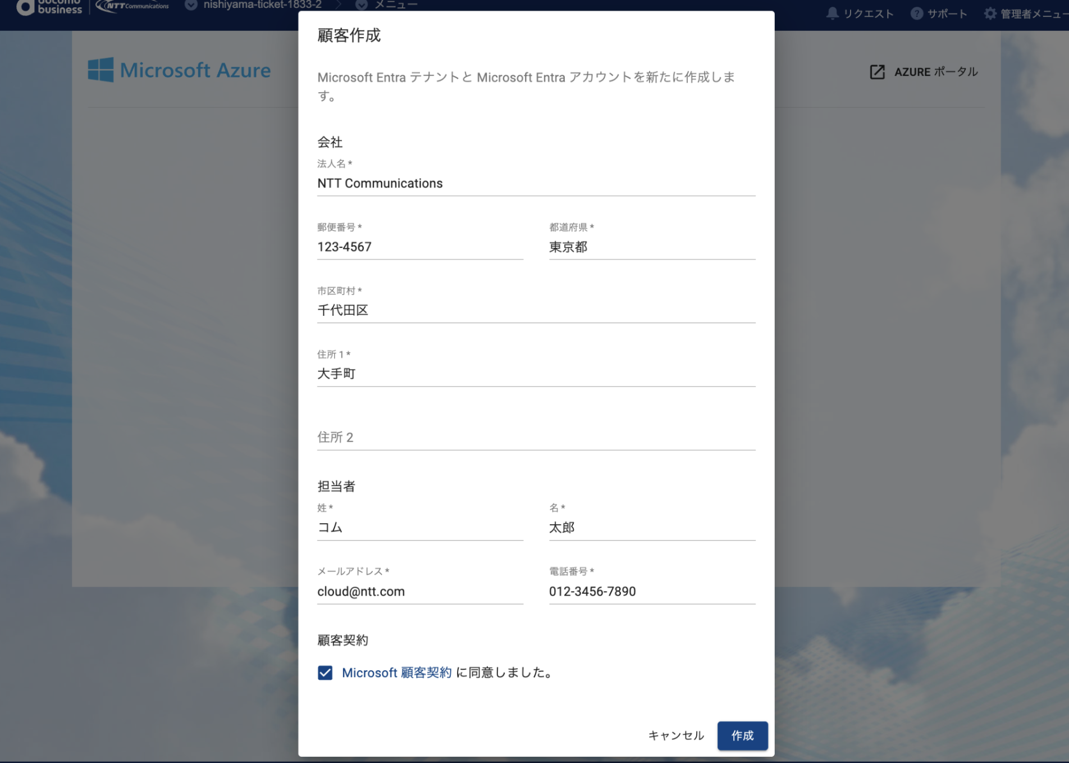Open the Microsoft 顧客契約 link
The image size is (1069, 763).
pos(396,673)
